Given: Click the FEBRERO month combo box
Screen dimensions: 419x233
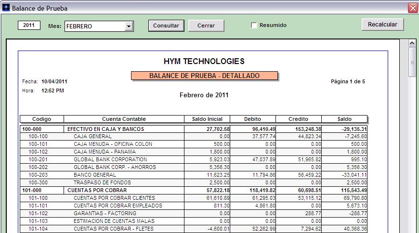Looking at the screenshot, I should [94, 26].
